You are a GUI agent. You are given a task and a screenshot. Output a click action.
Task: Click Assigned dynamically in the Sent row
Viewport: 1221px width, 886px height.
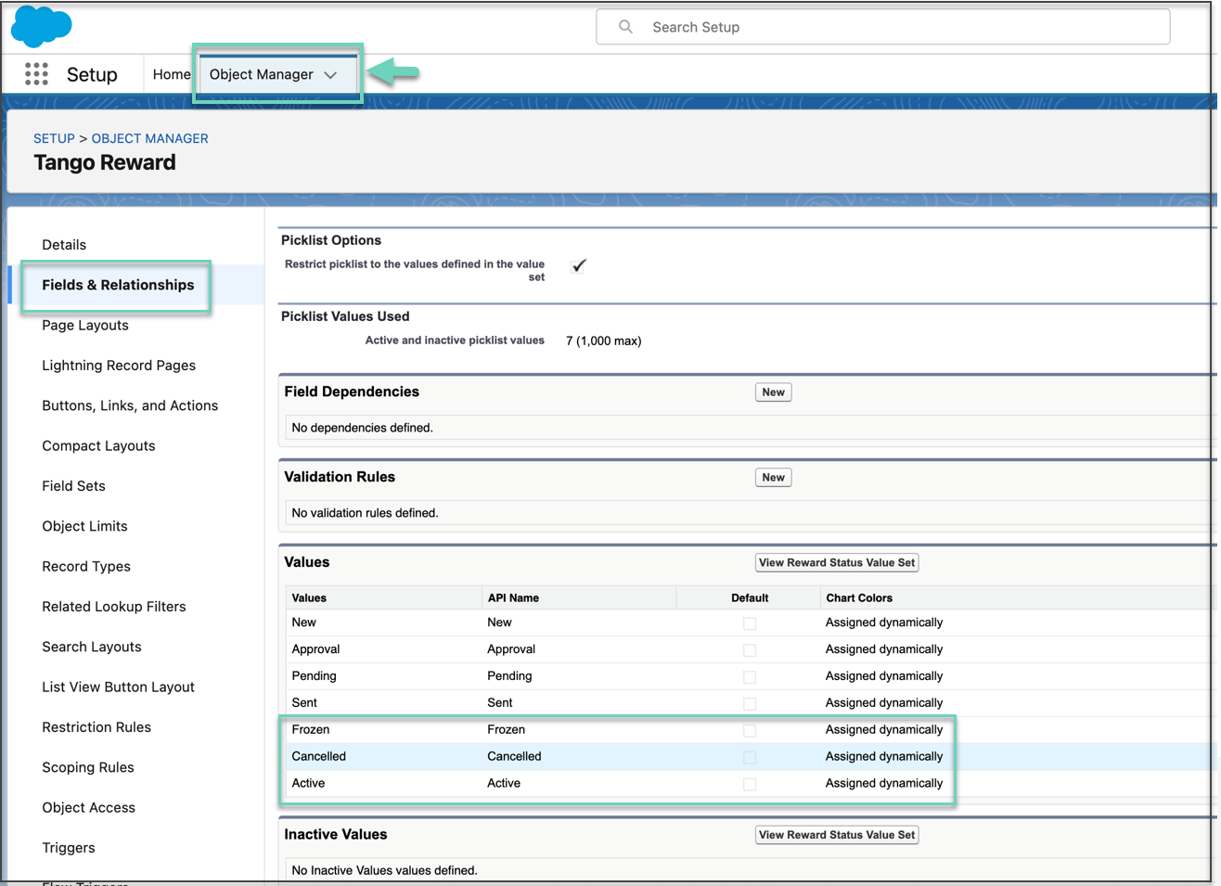884,703
